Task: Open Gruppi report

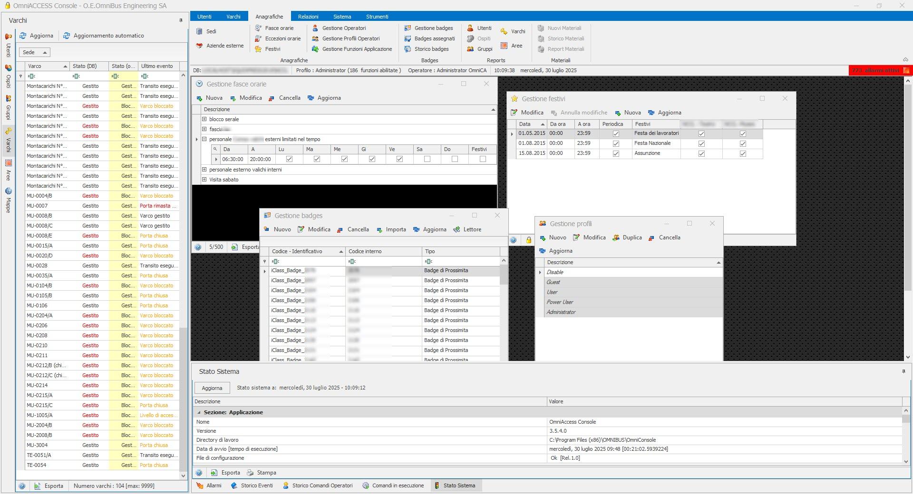Action: click(x=480, y=49)
